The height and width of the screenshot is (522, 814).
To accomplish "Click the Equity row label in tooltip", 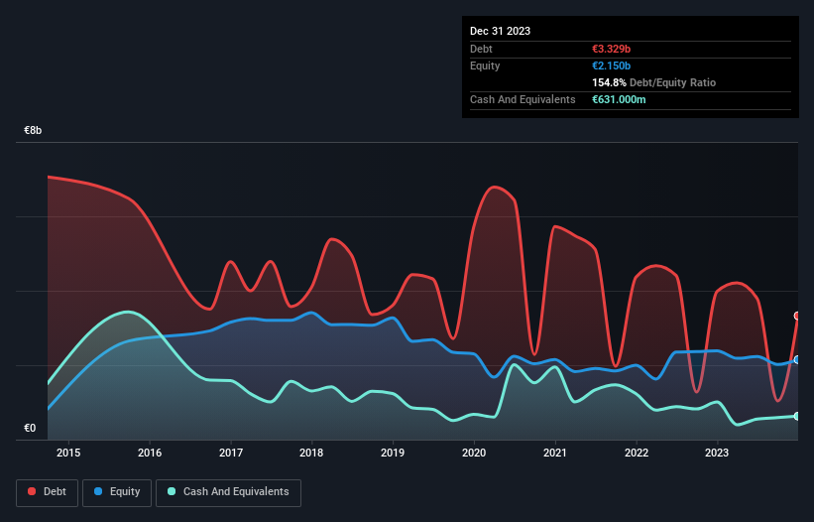I will pyautogui.click(x=485, y=65).
